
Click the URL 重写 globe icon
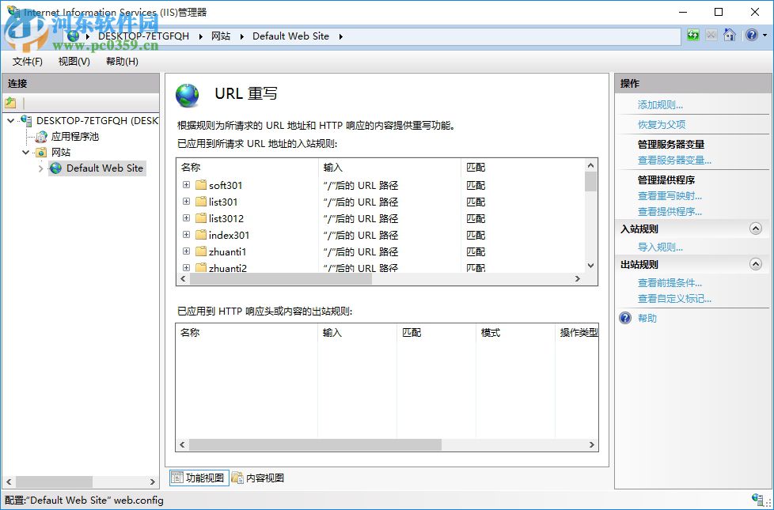pos(187,93)
